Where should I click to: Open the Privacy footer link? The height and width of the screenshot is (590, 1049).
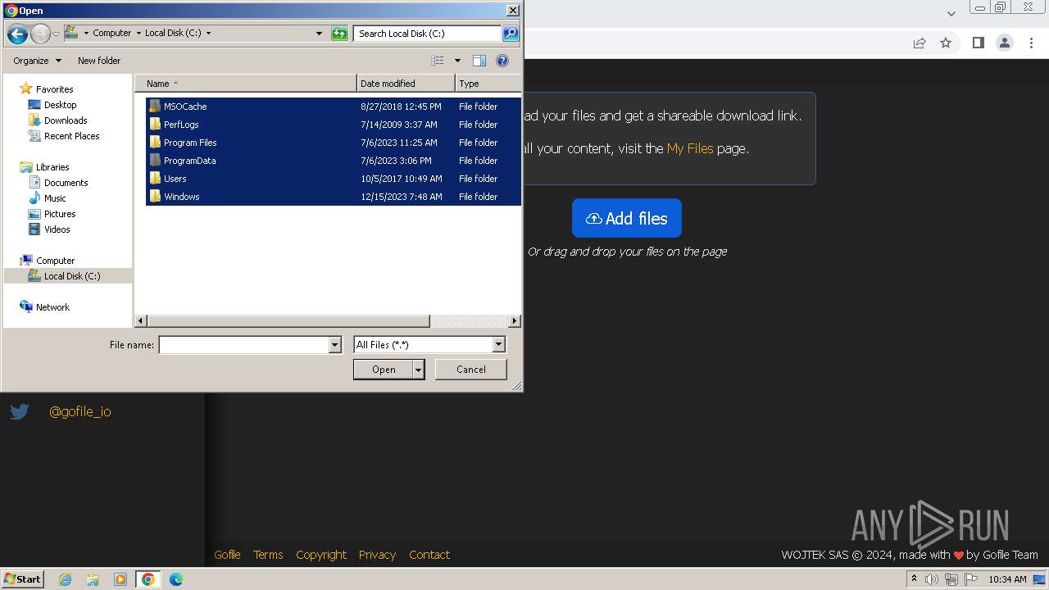[x=377, y=555]
